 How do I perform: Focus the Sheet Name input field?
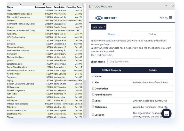point(134,62)
